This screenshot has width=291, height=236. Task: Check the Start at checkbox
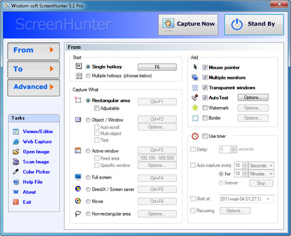(193, 199)
